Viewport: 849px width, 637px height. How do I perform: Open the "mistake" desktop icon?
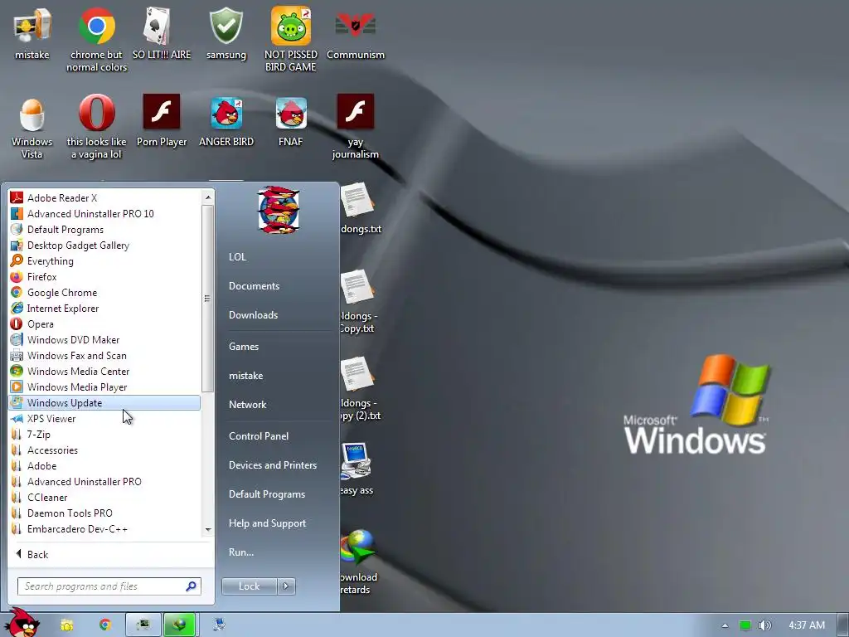pyautogui.click(x=32, y=33)
